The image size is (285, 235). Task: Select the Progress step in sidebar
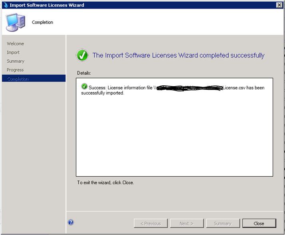click(x=15, y=70)
